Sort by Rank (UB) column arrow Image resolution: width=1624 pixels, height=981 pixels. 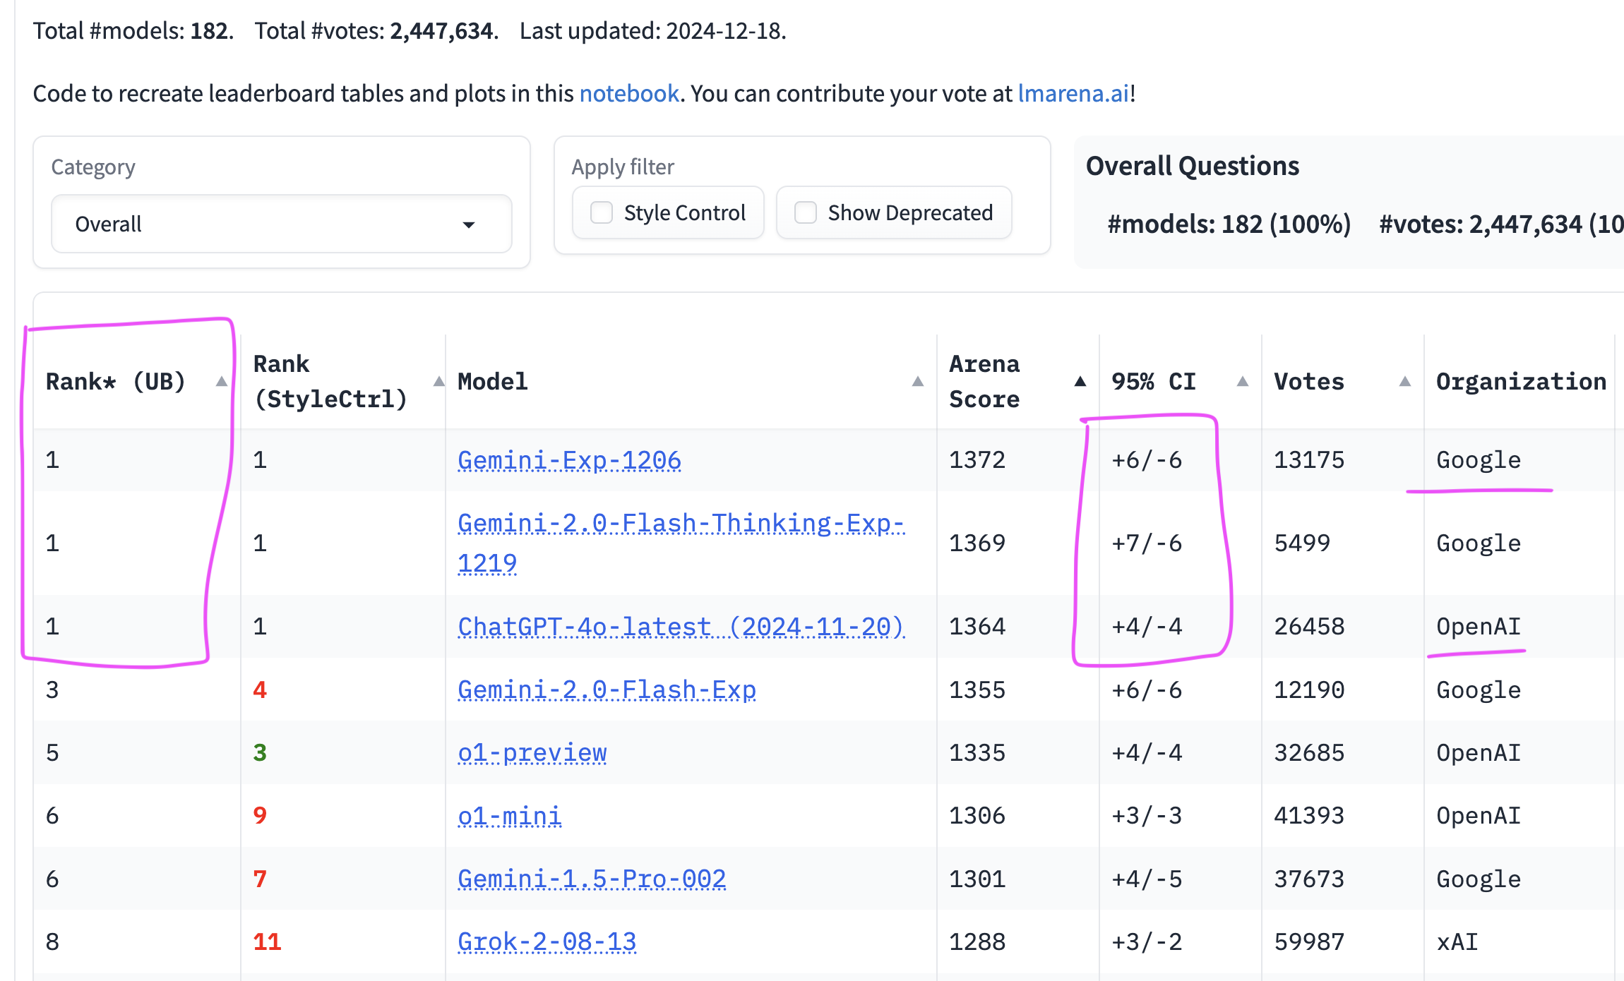(221, 381)
